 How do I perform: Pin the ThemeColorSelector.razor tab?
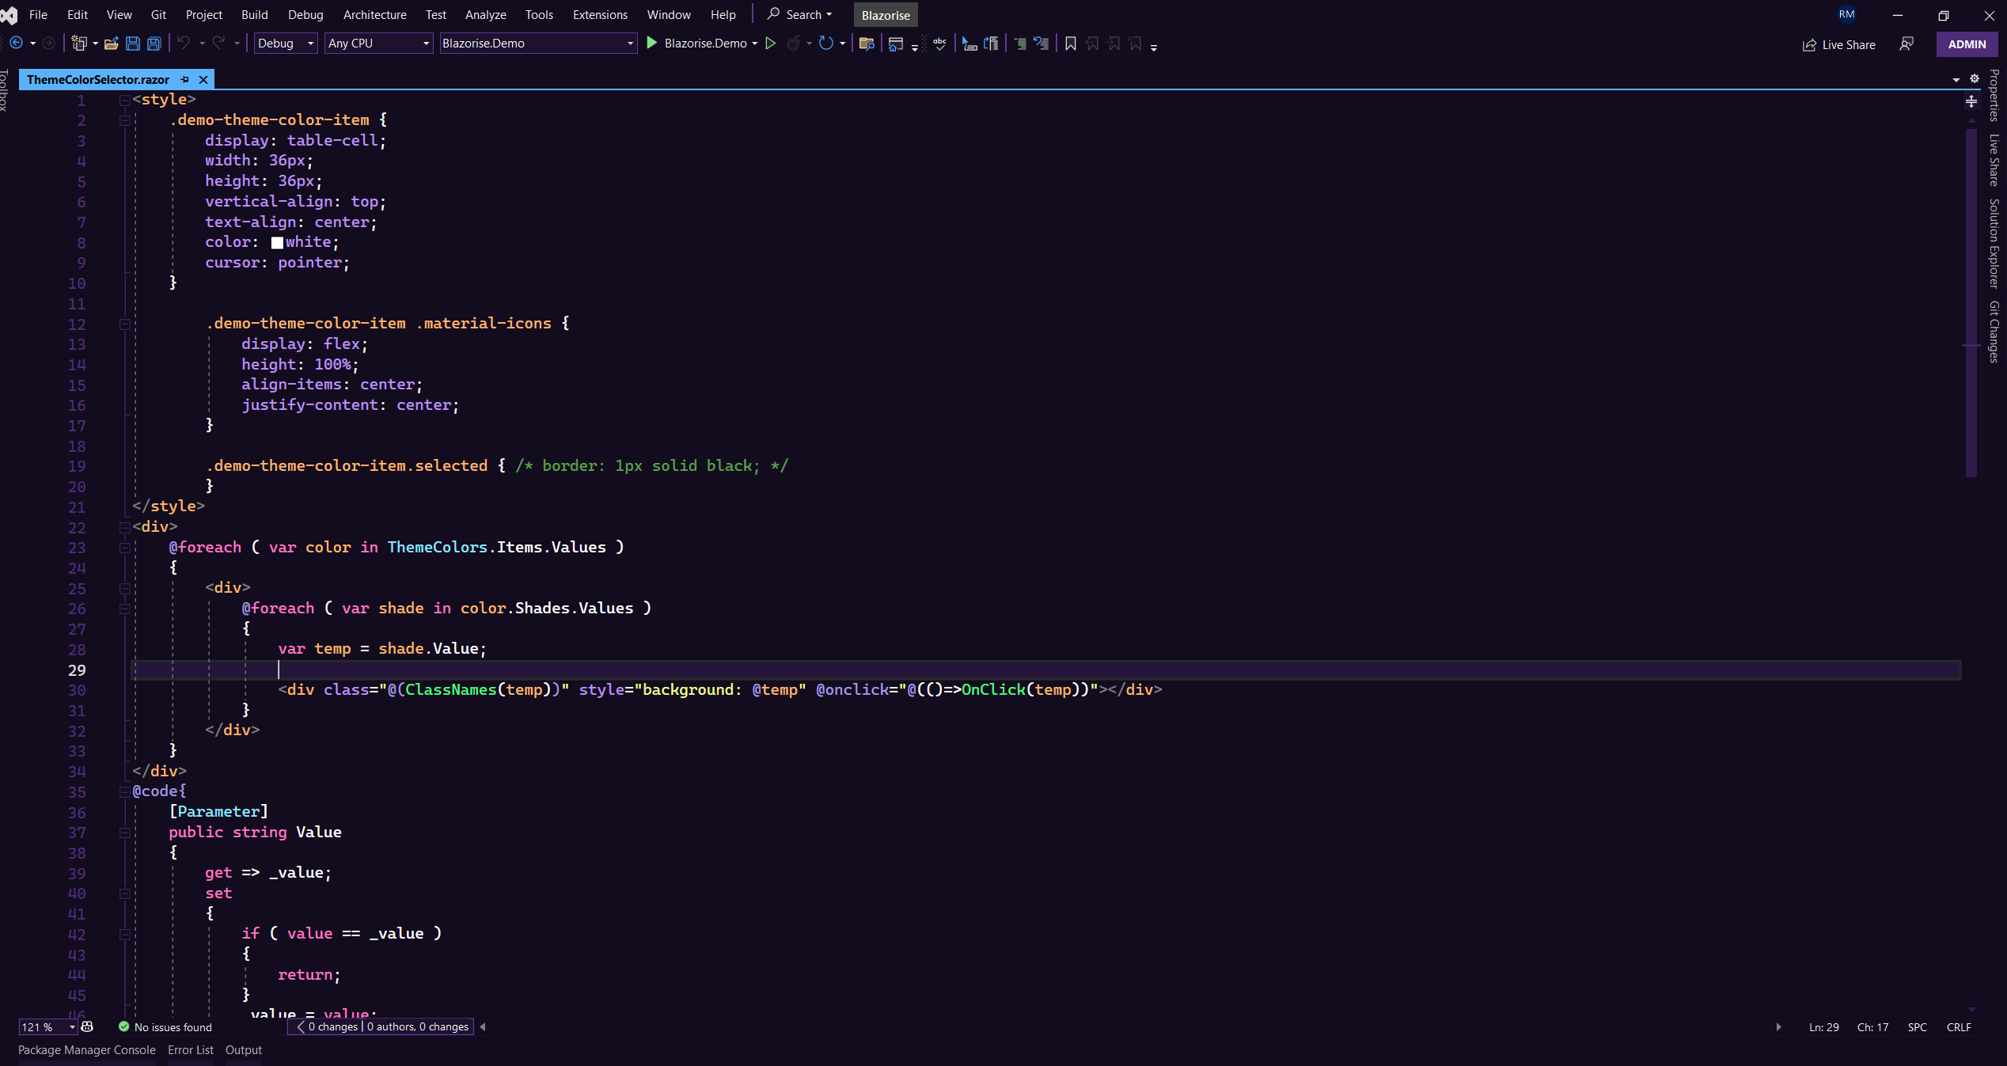(184, 79)
